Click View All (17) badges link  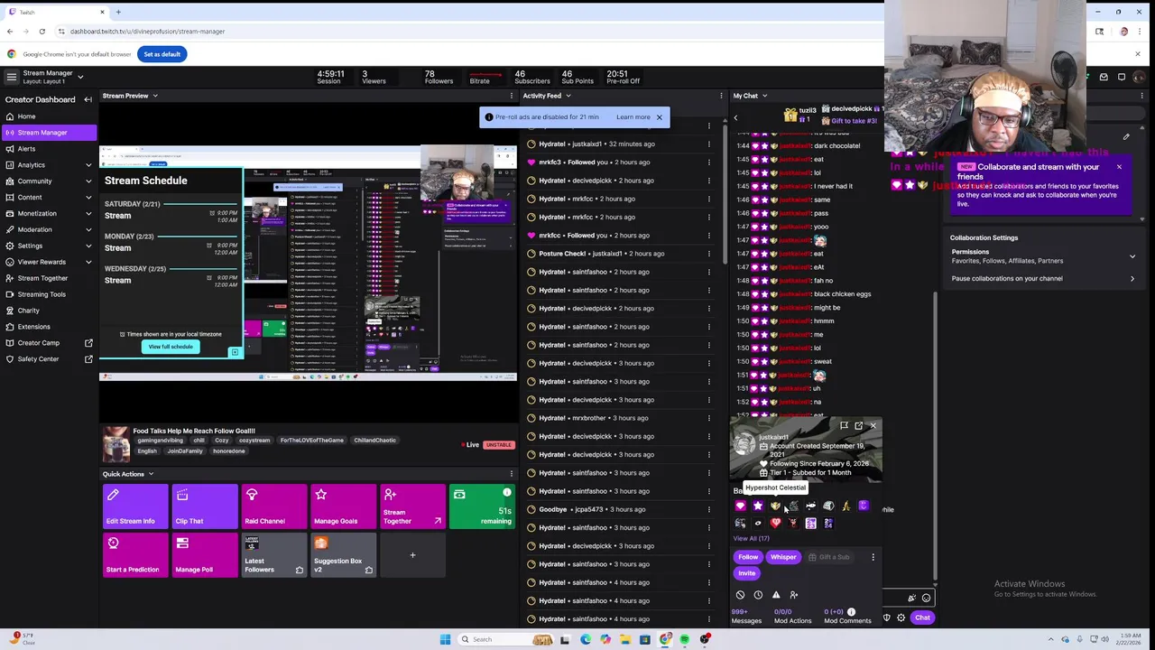point(751,539)
